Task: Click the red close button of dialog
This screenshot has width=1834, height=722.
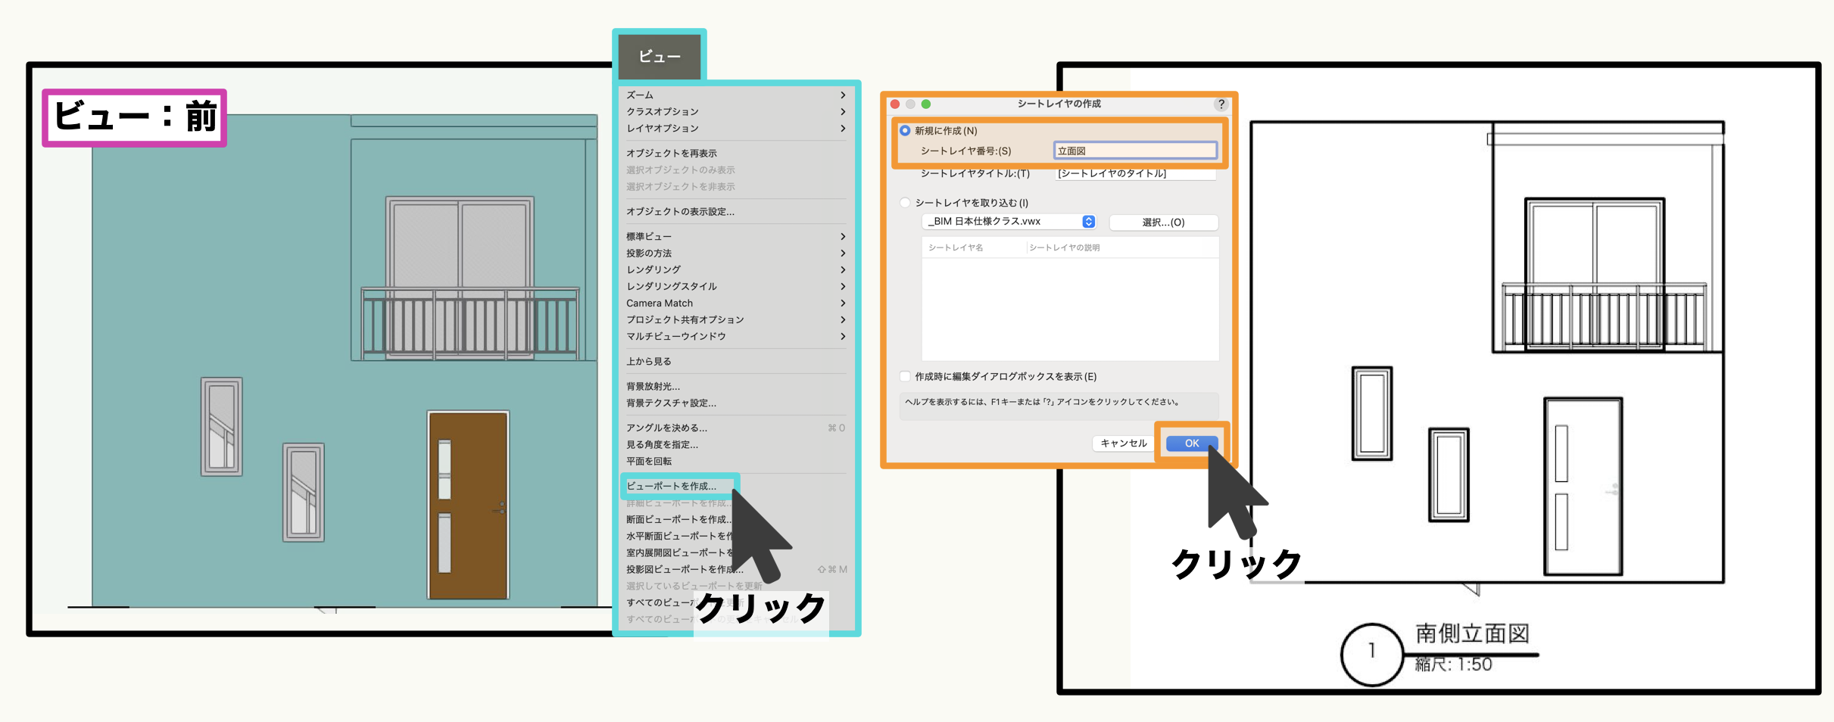Action: 895,104
